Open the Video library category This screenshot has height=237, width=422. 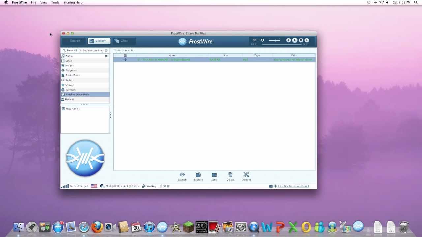point(85,61)
